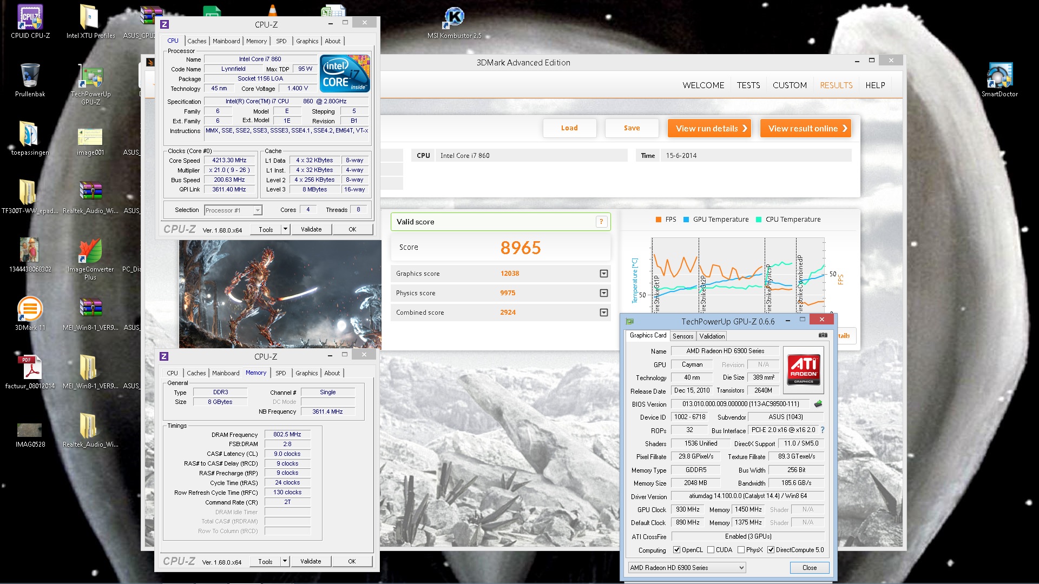Image resolution: width=1039 pixels, height=584 pixels.
Task: Click the Fire Strike demo thumbnail image
Action: point(280,294)
